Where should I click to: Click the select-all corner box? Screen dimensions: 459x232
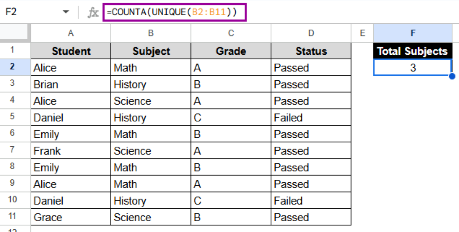[15, 33]
